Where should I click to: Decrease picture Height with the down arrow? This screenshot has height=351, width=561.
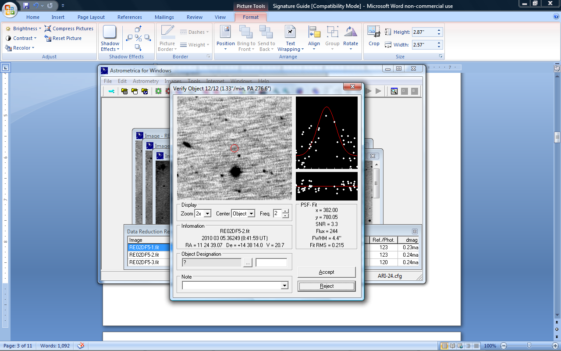coord(440,34)
